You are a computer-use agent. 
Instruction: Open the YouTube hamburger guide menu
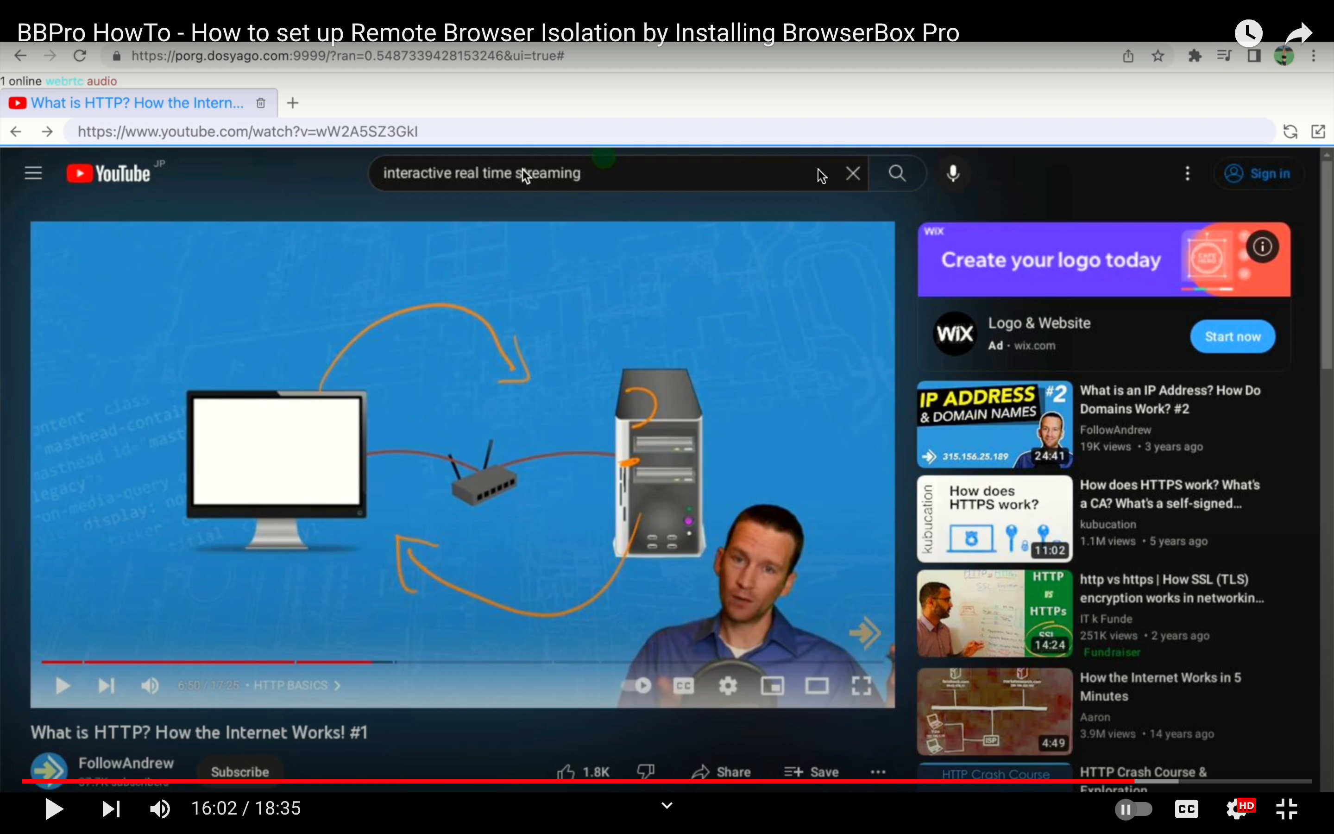pyautogui.click(x=33, y=174)
